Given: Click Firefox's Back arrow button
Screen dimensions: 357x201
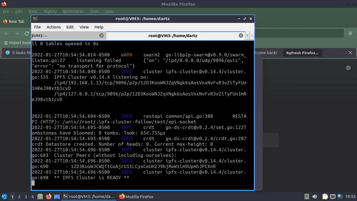Looking at the screenshot, I should coord(7,33).
